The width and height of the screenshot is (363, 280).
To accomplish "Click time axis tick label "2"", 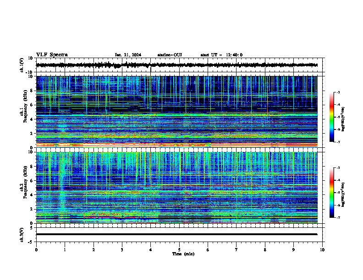I will coord(93,250).
